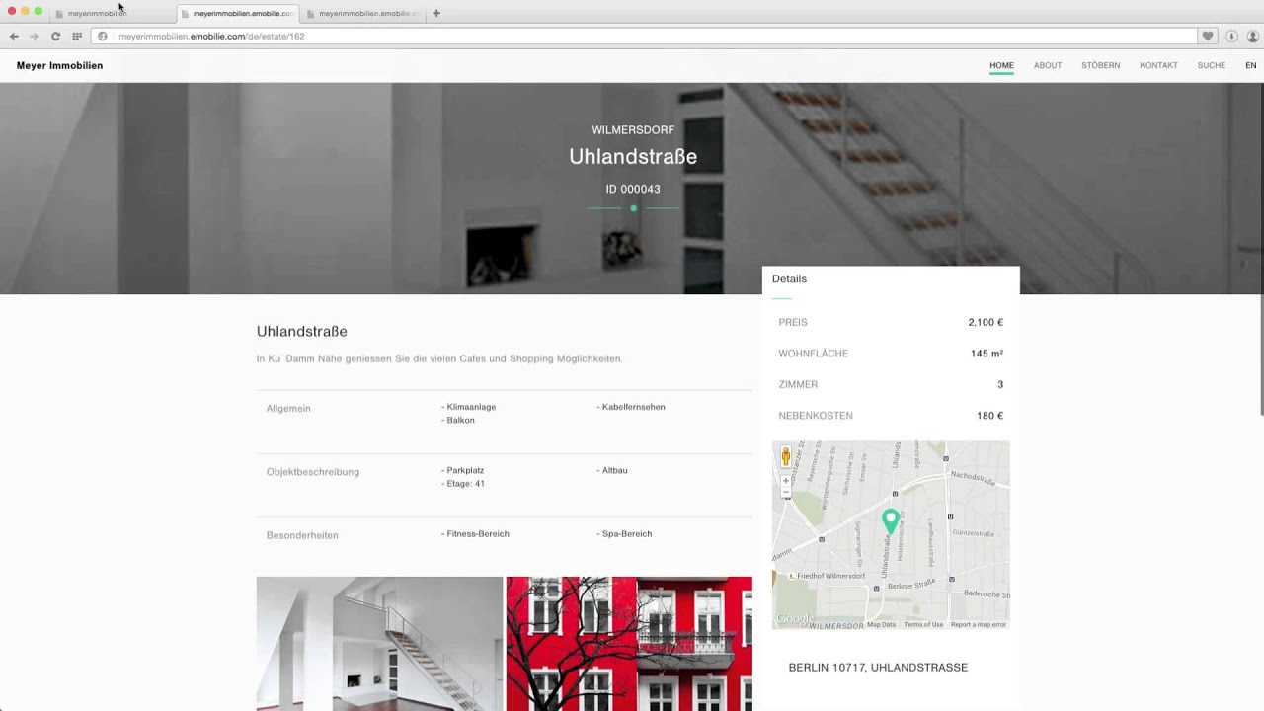Zoom in on the map
This screenshot has height=711, width=1264.
[786, 481]
